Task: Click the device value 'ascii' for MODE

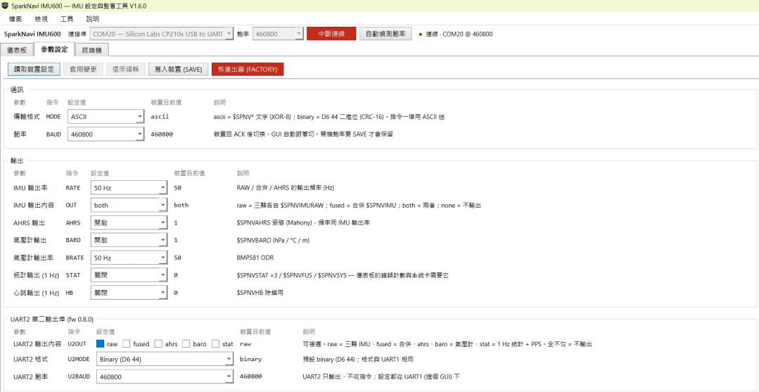Action: [x=160, y=117]
